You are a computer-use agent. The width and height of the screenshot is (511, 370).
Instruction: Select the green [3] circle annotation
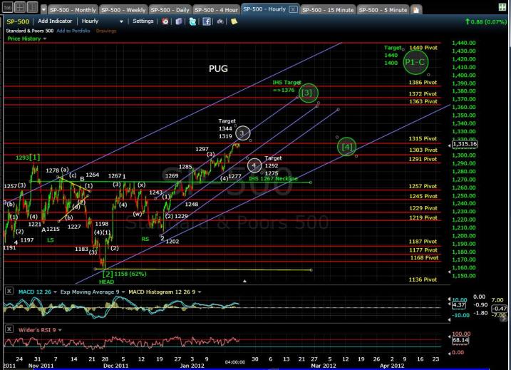(x=308, y=93)
